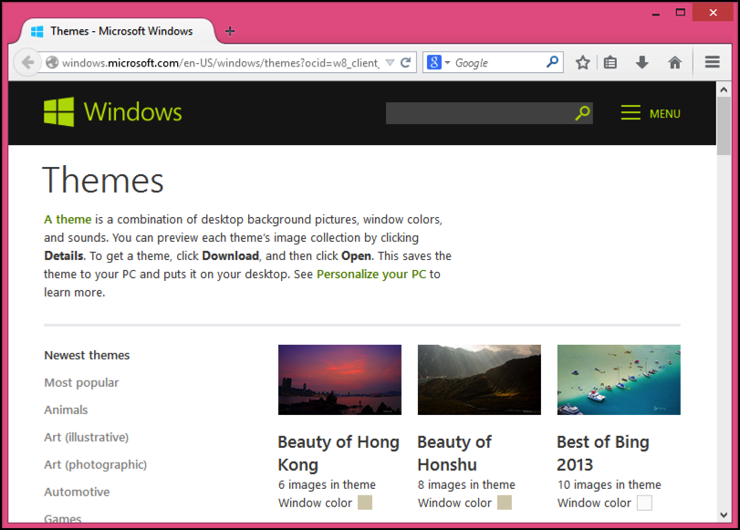Click the scrollbar up arrow

(x=724, y=89)
